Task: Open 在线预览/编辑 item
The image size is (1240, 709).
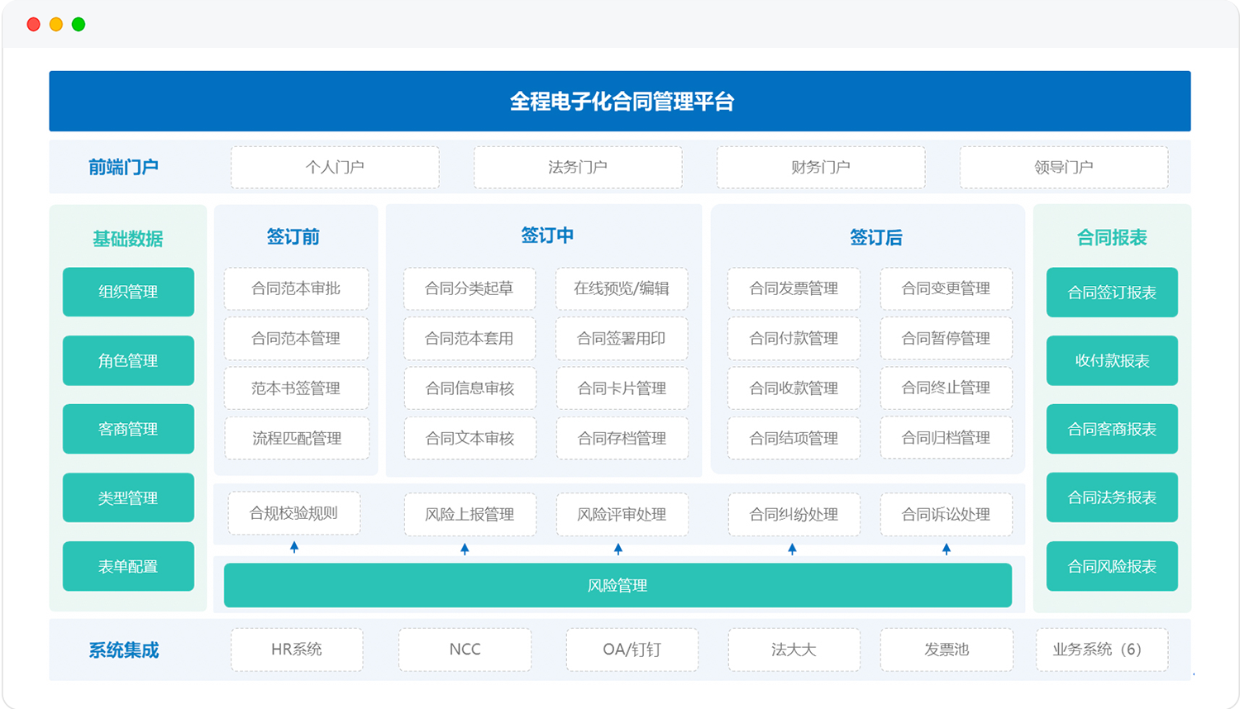Action: click(x=622, y=288)
